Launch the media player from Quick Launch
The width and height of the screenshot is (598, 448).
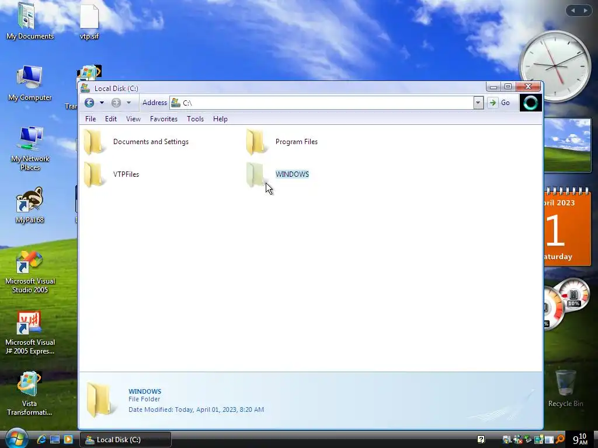68,440
